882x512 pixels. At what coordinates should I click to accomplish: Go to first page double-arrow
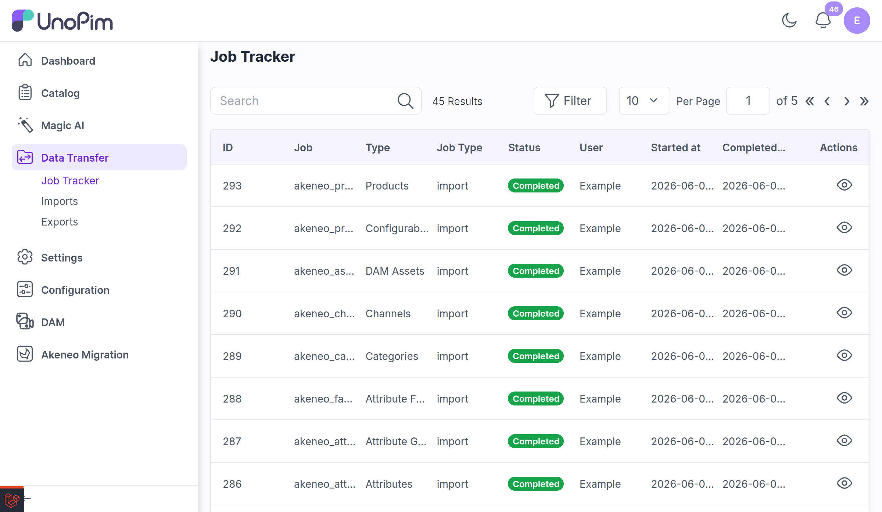(810, 101)
